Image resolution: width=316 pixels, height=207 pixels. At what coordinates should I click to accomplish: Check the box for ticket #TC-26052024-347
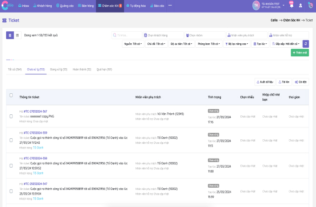tap(11, 191)
